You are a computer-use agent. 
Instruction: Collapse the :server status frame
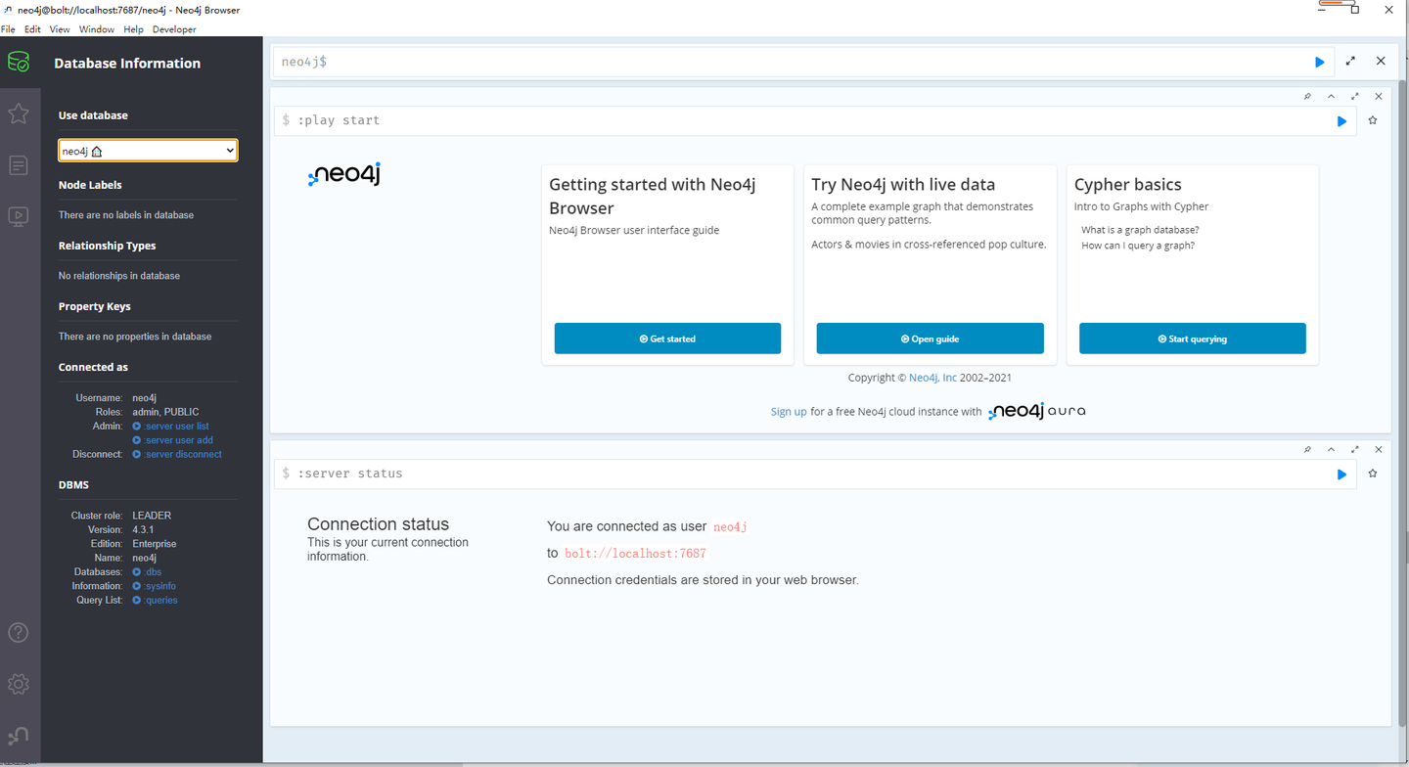pos(1331,449)
